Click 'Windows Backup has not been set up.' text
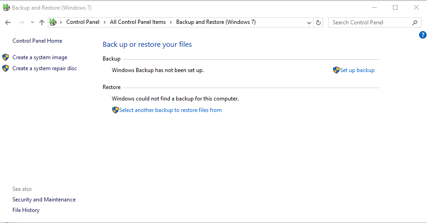The width and height of the screenshot is (427, 223). point(158,70)
